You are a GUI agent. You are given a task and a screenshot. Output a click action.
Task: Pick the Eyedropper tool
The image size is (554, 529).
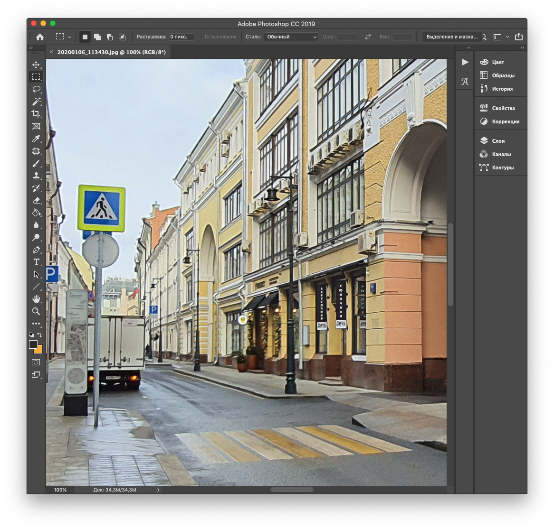[x=36, y=139]
